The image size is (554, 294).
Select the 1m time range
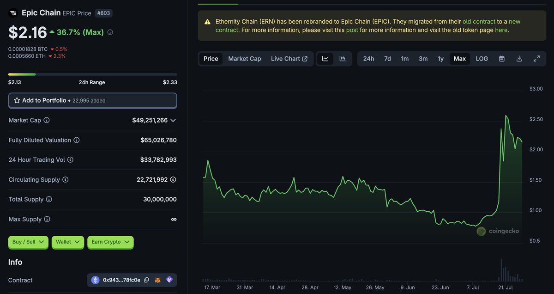pyautogui.click(x=405, y=59)
